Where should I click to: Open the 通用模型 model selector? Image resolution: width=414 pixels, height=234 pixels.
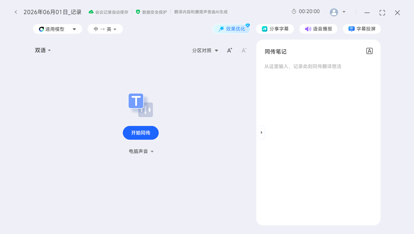coord(58,29)
